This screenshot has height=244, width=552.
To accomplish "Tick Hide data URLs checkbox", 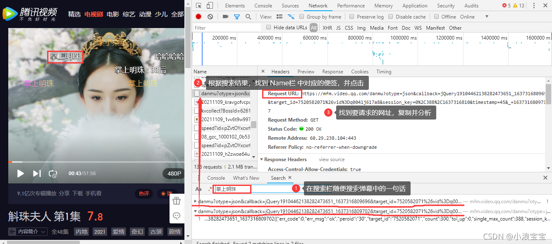I will [269, 27].
